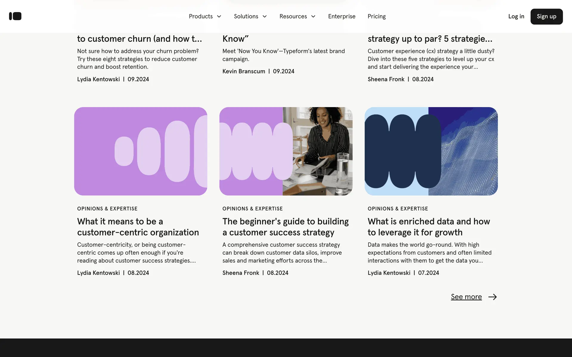
Task: Follow the See more link
Action: tap(466, 297)
